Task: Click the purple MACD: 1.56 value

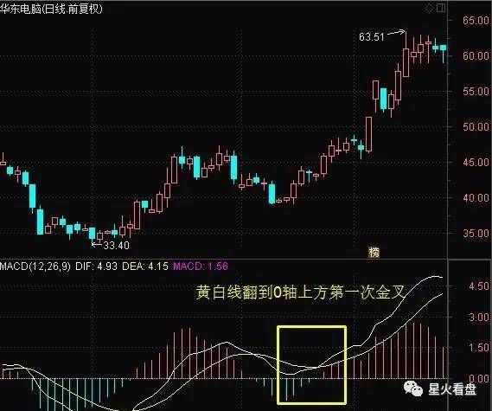Action: point(201,267)
